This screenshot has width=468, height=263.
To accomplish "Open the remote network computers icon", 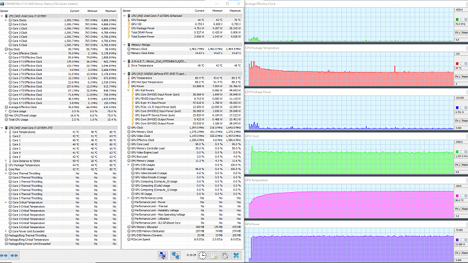I will click(175, 256).
